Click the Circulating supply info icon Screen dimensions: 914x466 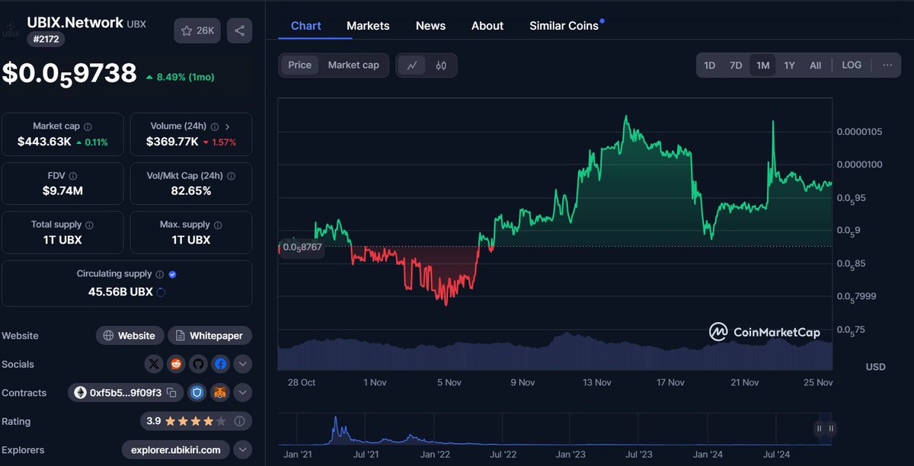159,274
